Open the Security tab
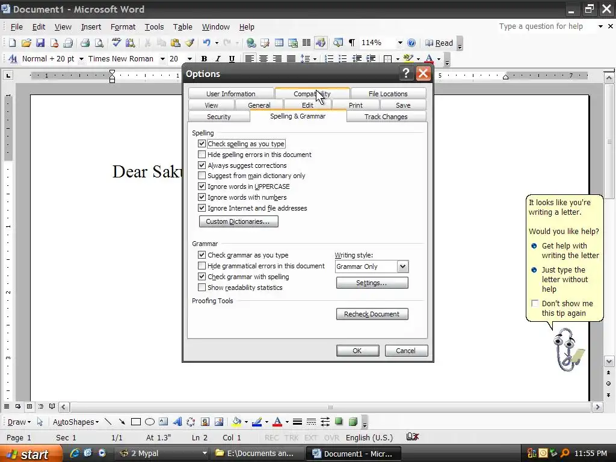Screen dimensions: 616x462 tap(219, 117)
